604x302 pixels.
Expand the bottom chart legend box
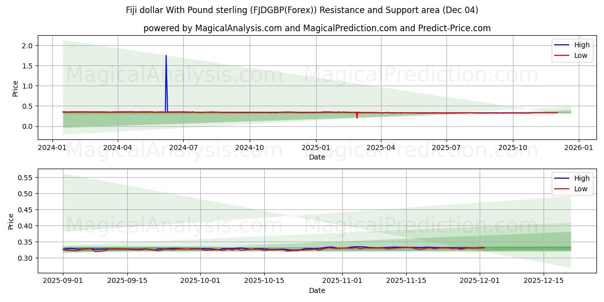(x=573, y=183)
